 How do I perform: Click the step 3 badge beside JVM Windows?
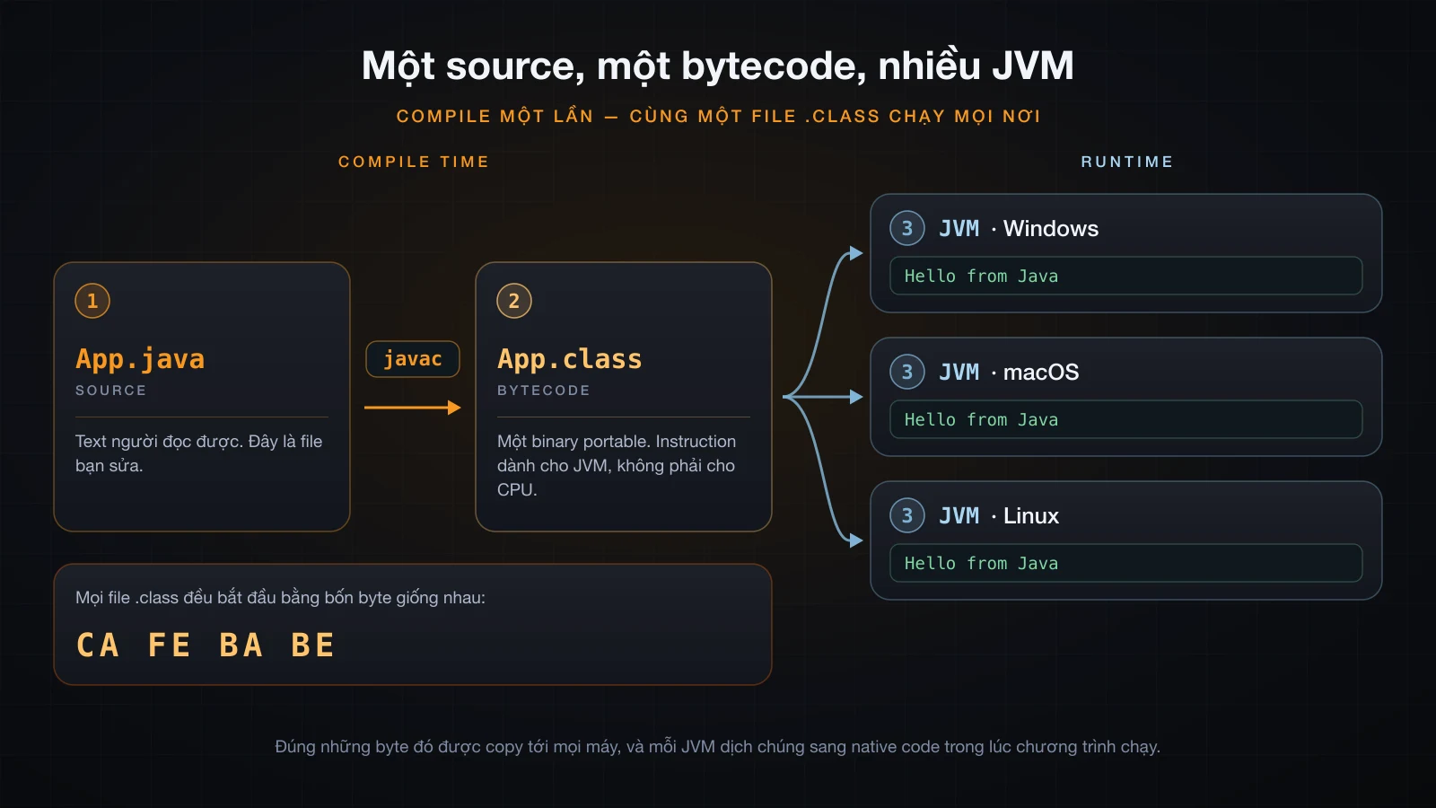point(907,228)
